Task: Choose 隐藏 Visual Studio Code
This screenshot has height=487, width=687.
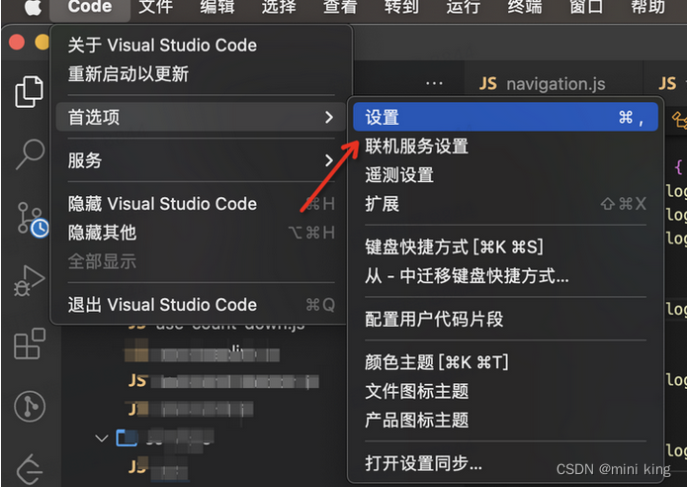Action: [x=201, y=204]
